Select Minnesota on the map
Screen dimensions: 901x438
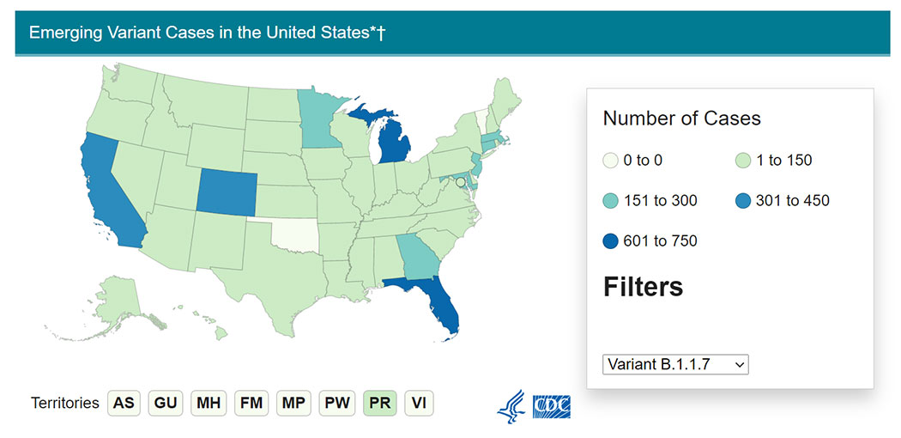point(321,126)
